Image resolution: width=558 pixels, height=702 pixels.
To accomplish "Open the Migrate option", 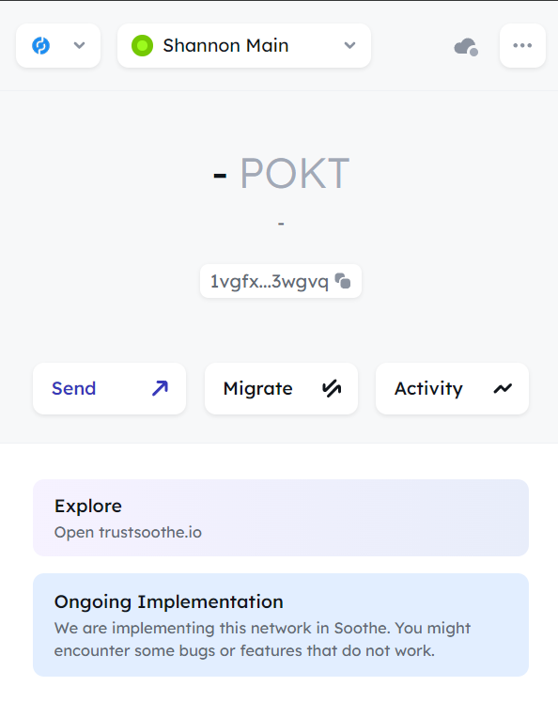I will click(281, 388).
